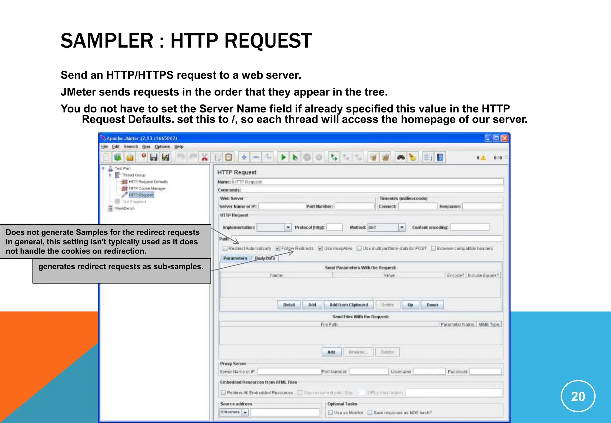Toggle the Use KeepAlive checkbox
The width and height of the screenshot is (611, 423).
click(x=321, y=248)
